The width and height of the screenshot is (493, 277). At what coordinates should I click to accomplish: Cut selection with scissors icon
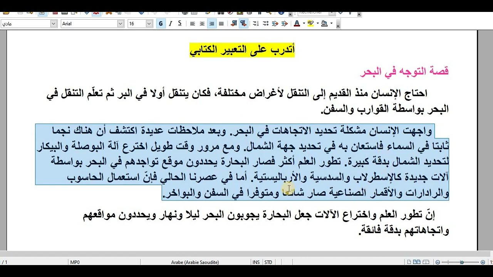(109, 13)
